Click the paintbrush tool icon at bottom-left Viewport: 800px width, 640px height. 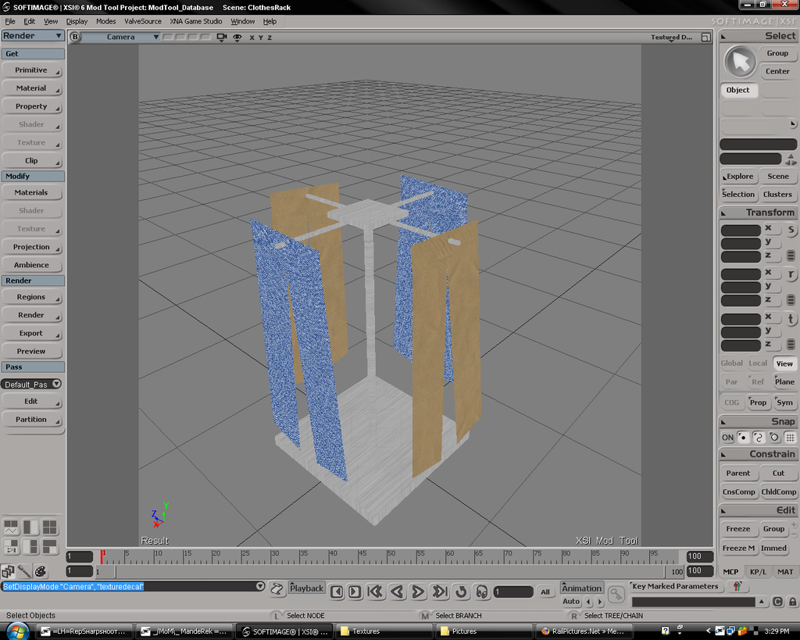coord(24,571)
